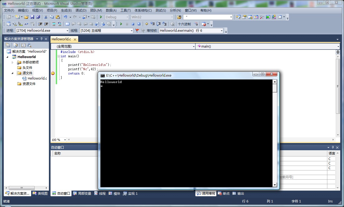Click the Save file floppy icon
This screenshot has width=344, height=207.
point(32,17)
